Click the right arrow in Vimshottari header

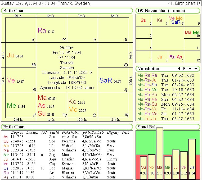tap(185, 69)
